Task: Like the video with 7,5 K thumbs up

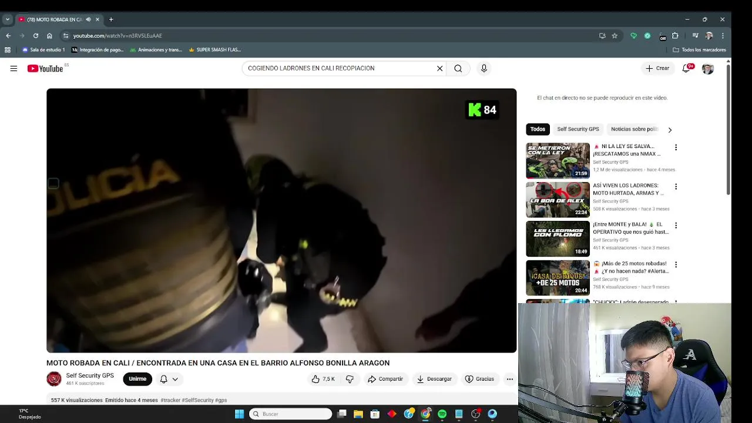Action: [323, 379]
